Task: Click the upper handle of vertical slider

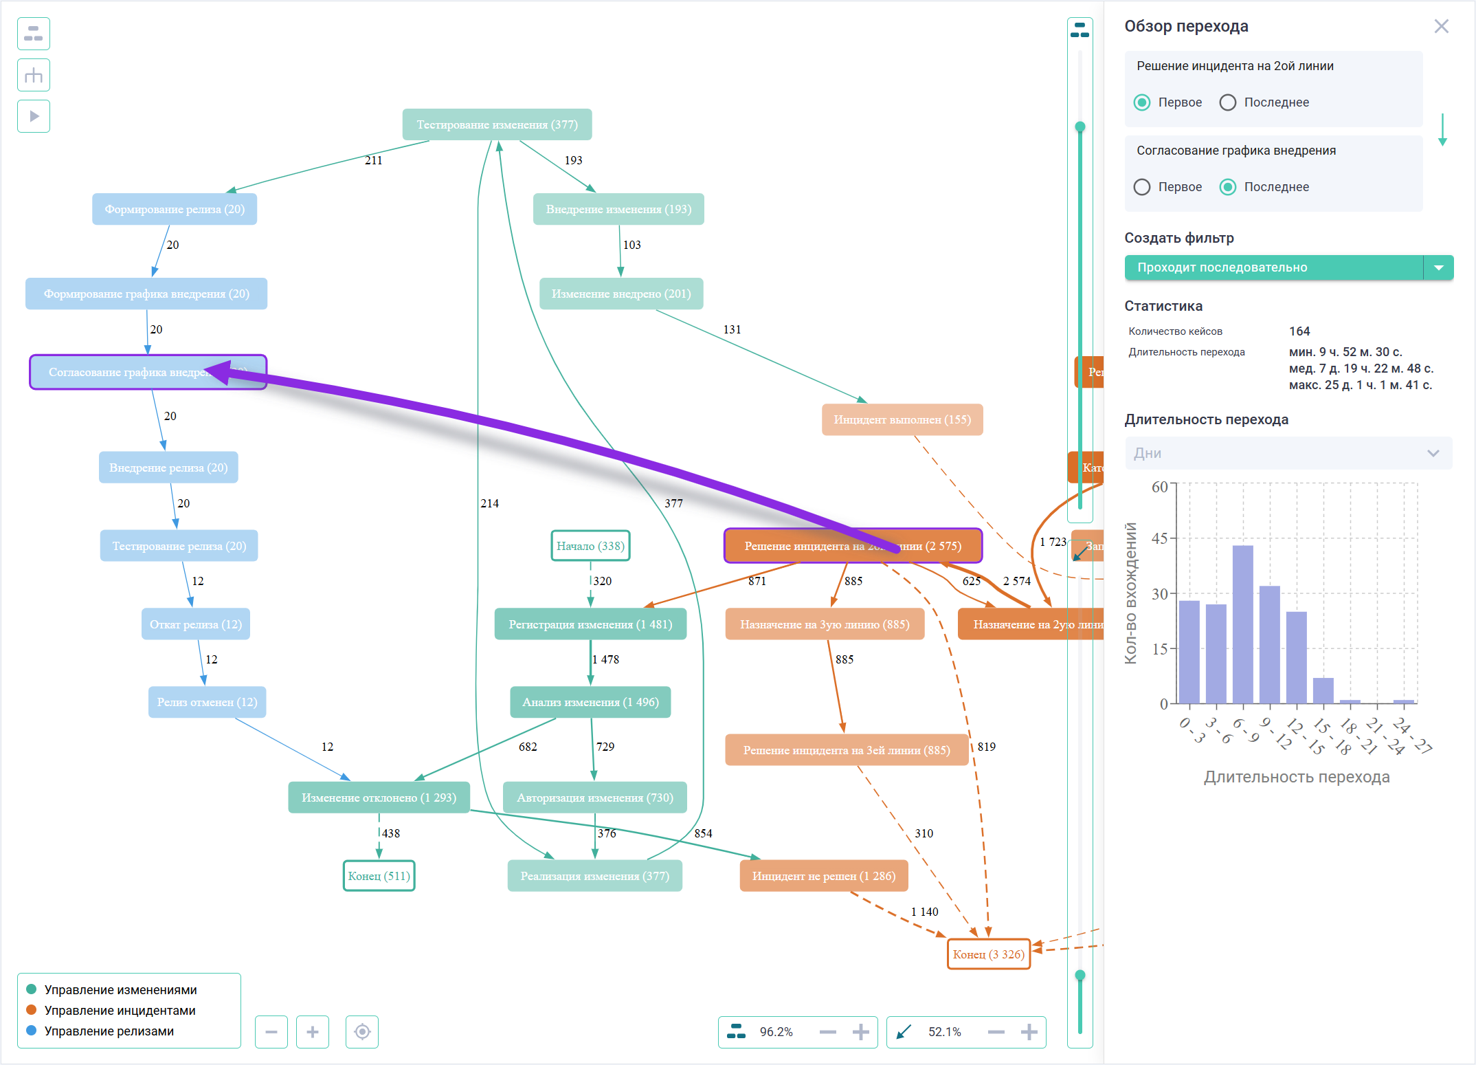Action: point(1080,127)
